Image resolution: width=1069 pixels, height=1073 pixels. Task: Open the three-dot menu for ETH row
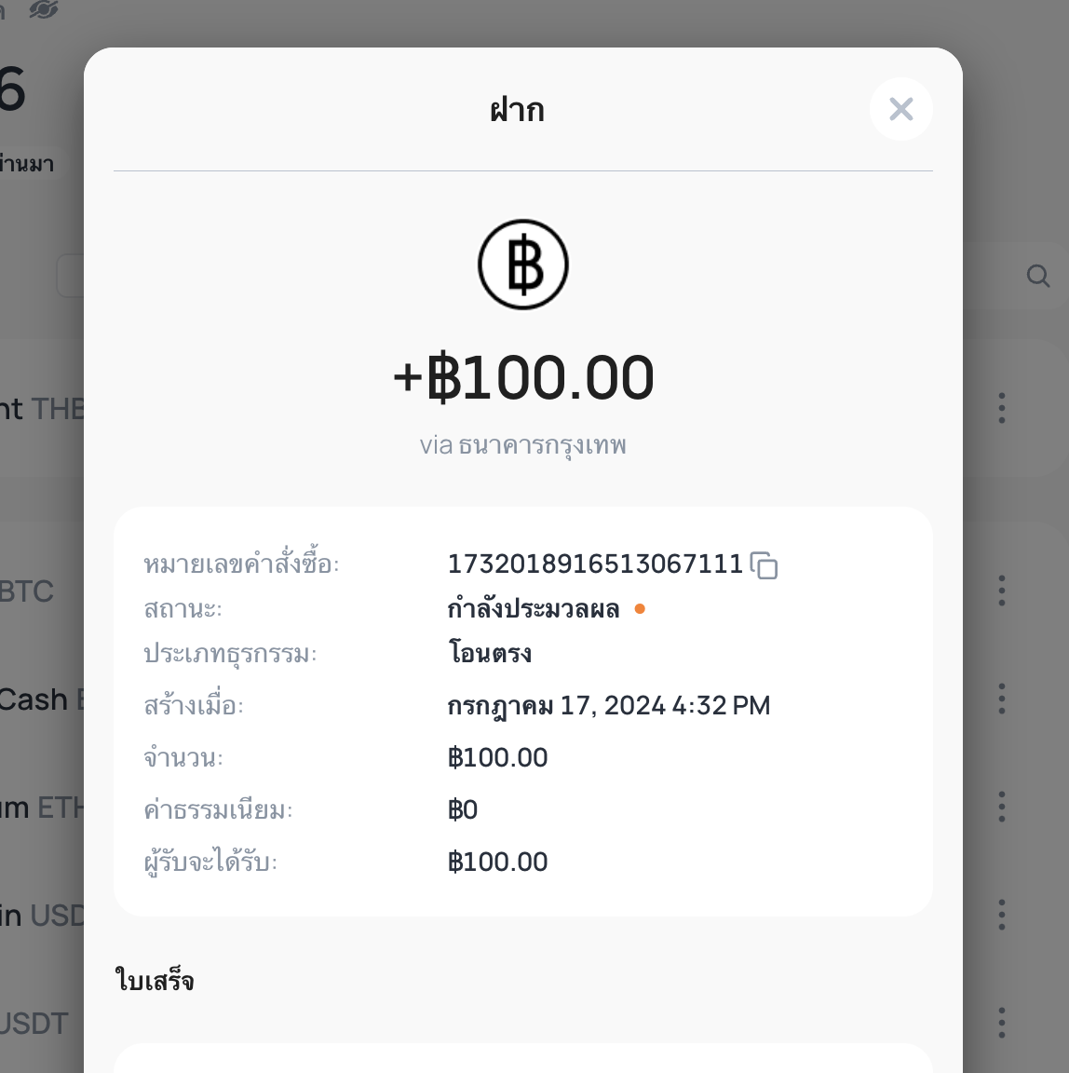click(1001, 807)
